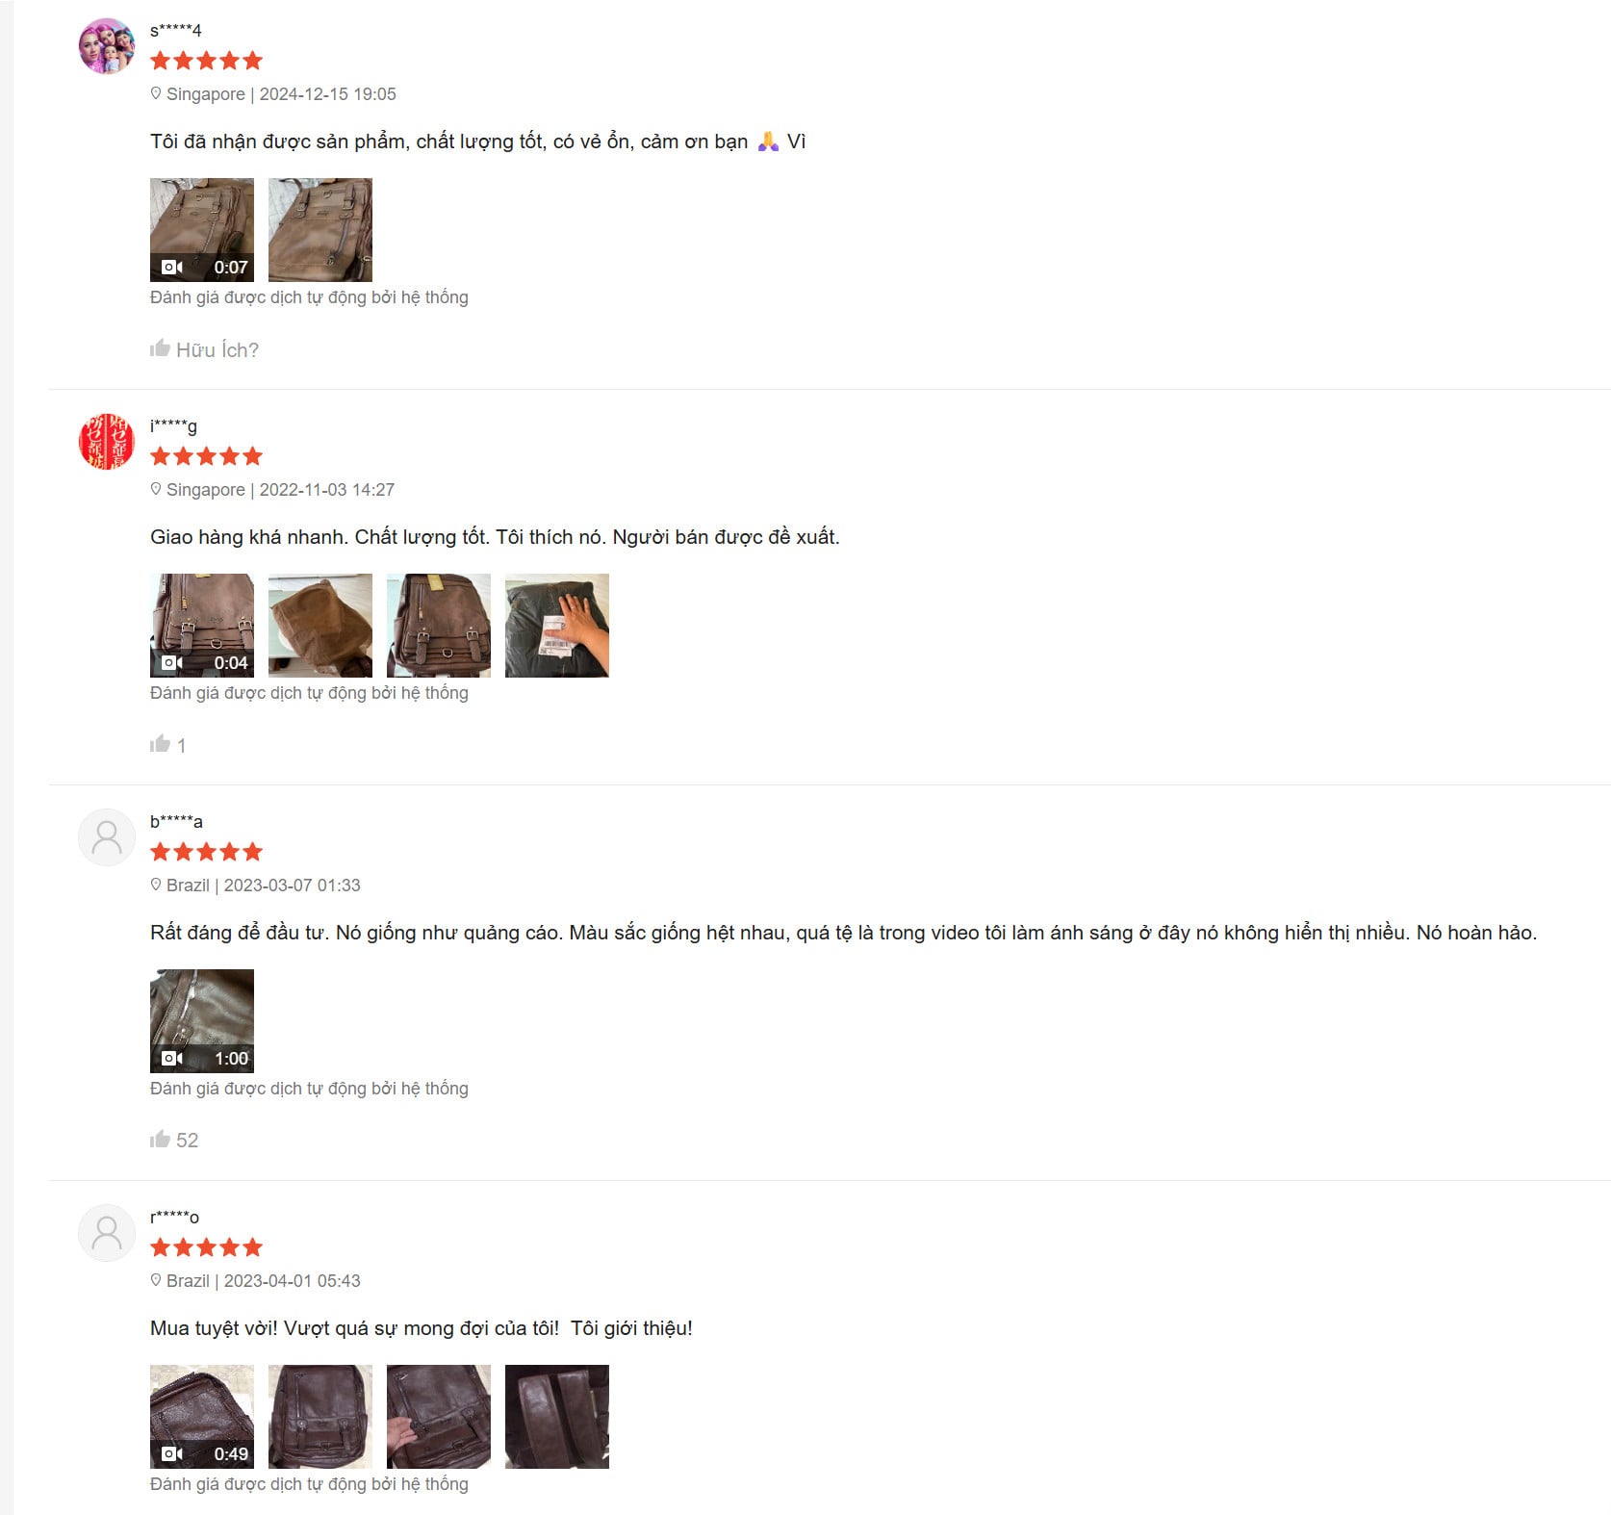Open the backpack straps photo in r*****o's review

[x=557, y=1417]
